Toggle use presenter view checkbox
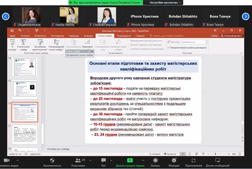 click(x=168, y=47)
